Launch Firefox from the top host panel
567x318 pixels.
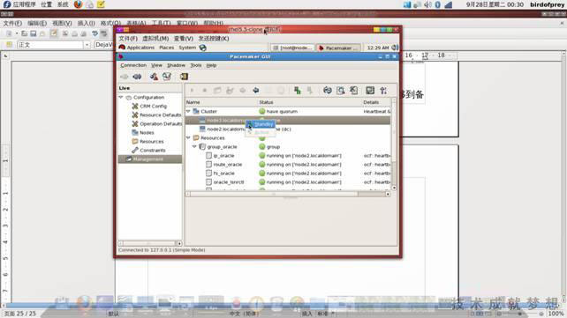click(x=78, y=4)
